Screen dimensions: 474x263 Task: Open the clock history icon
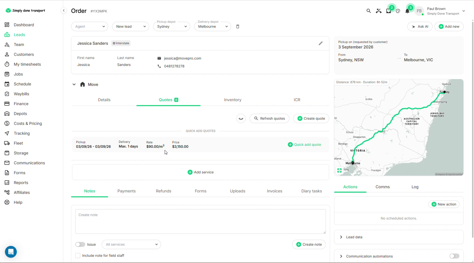[398, 11]
